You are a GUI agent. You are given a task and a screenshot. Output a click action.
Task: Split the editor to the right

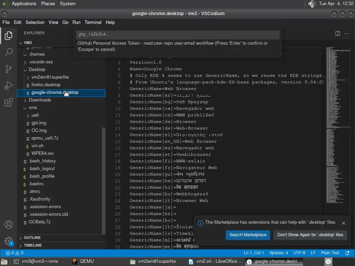[x=338, y=34]
